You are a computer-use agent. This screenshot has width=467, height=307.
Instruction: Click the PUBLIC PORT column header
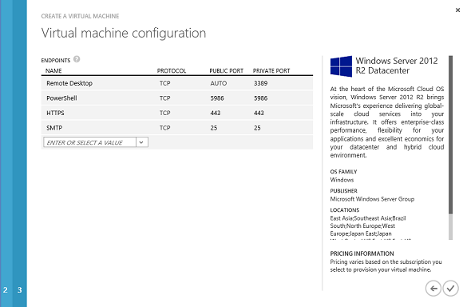[227, 70]
